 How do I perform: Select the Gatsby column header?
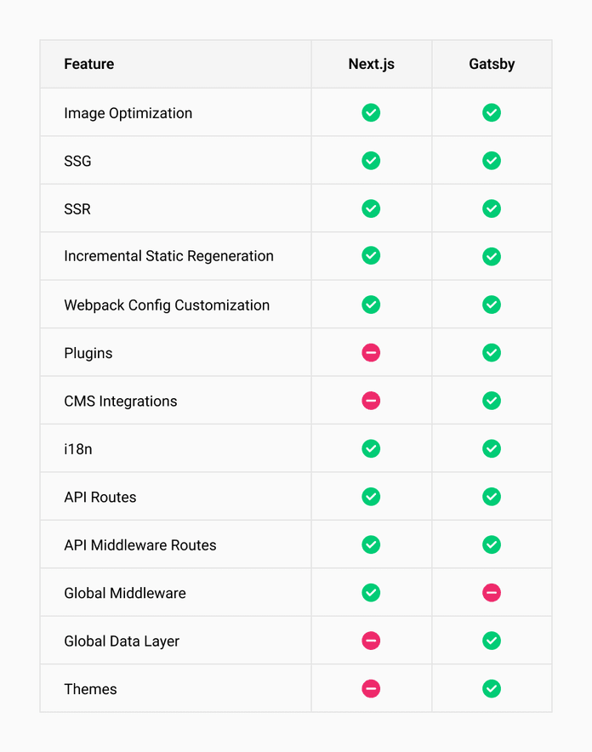point(492,64)
